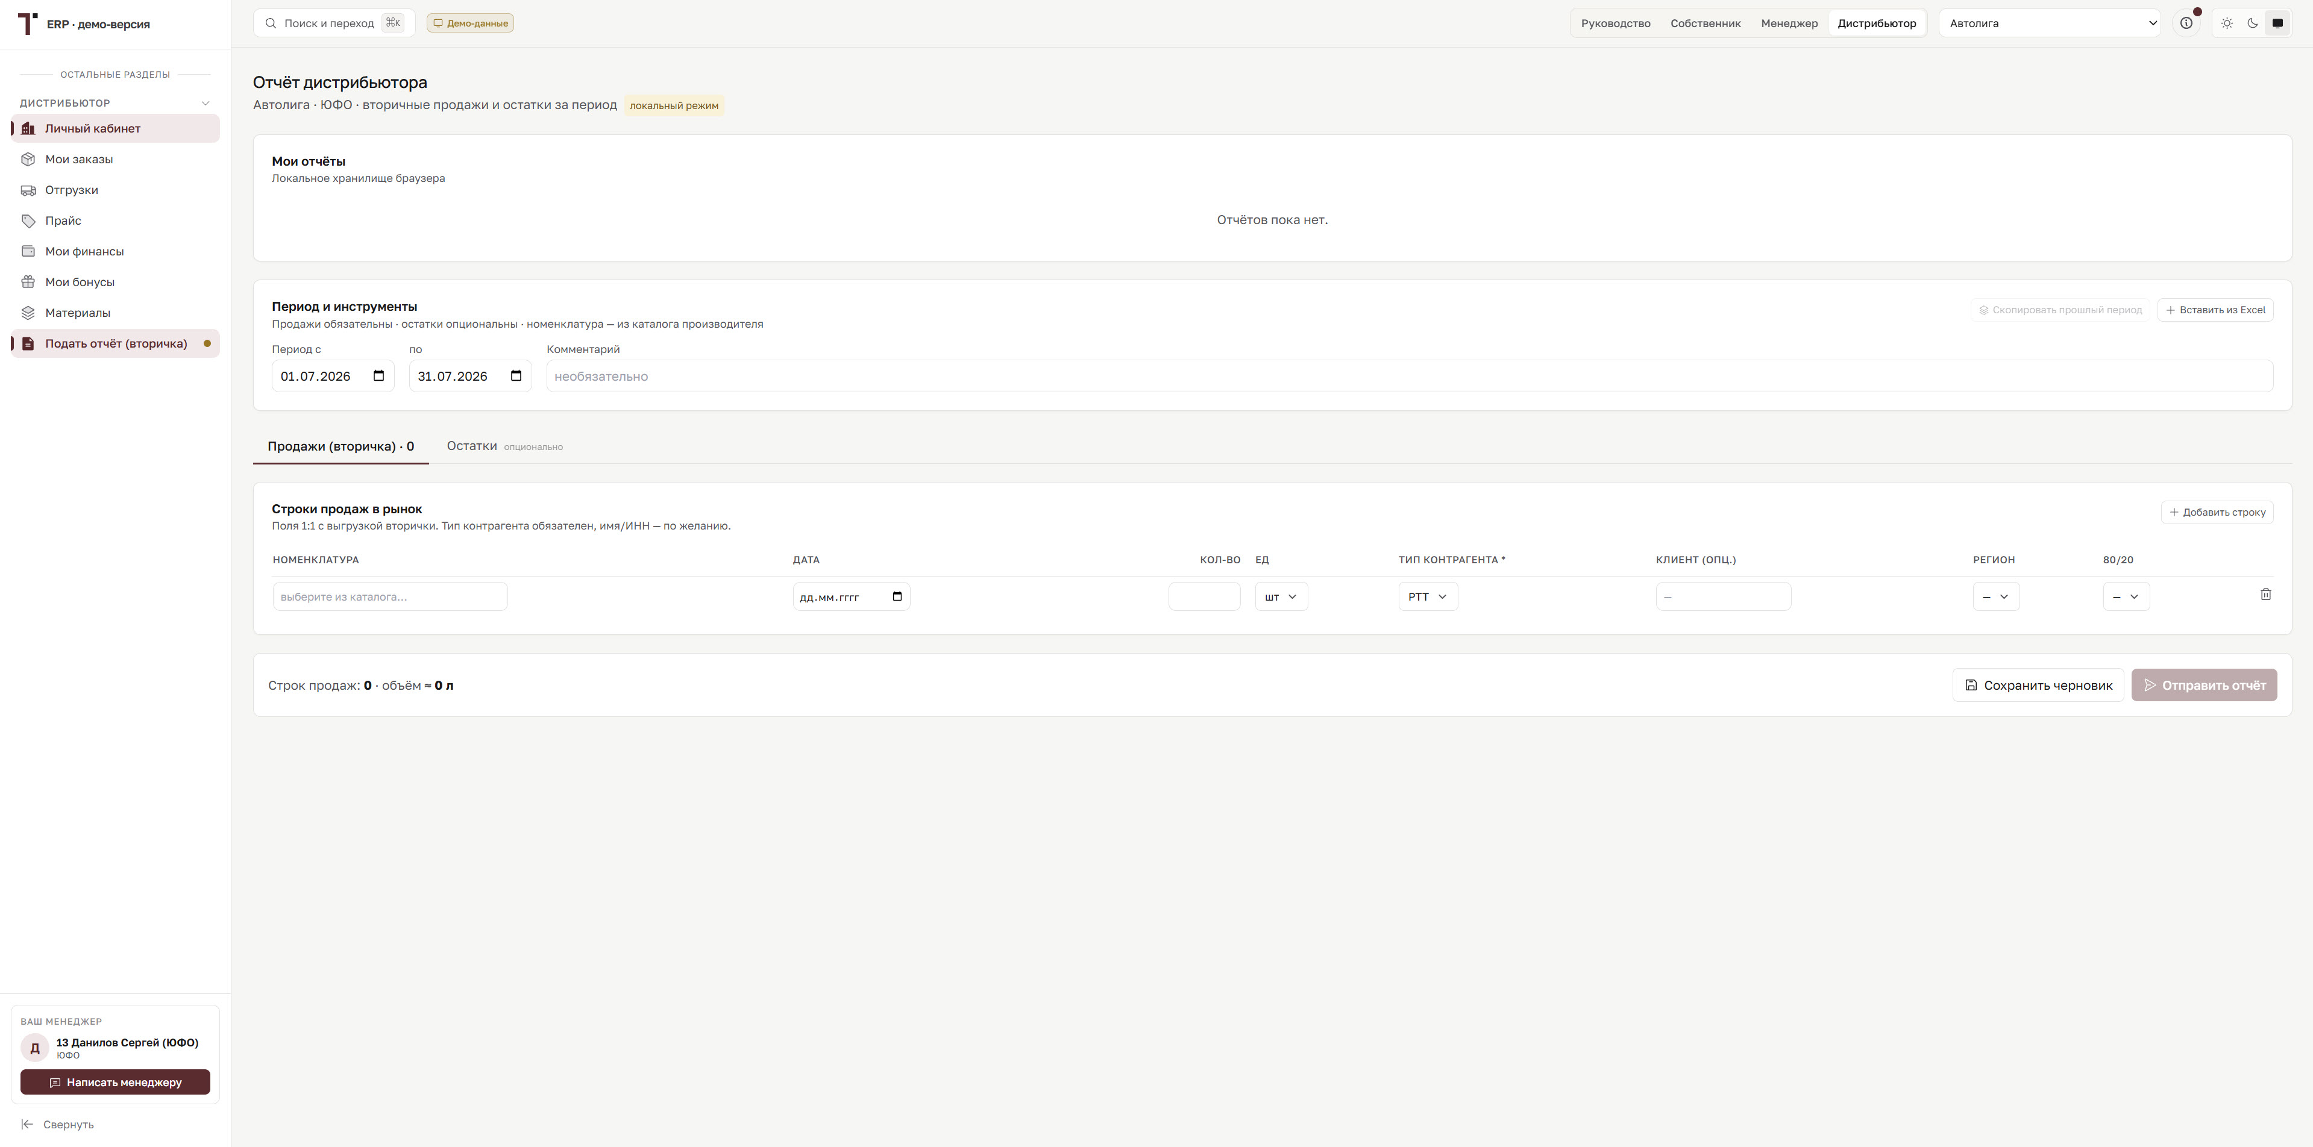Open the ЕД unit шт dropdown
Image resolution: width=2313 pixels, height=1147 pixels.
click(1281, 597)
